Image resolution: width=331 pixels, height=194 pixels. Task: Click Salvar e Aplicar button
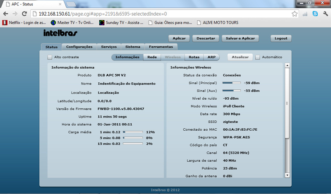[x=240, y=38]
